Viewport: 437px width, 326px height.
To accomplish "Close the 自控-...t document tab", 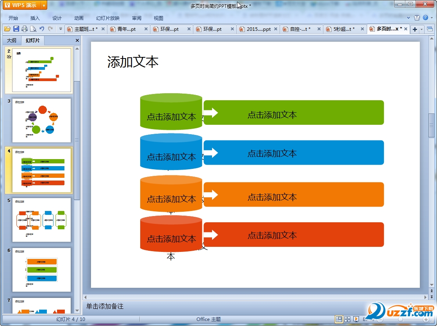I will (x=319, y=29).
